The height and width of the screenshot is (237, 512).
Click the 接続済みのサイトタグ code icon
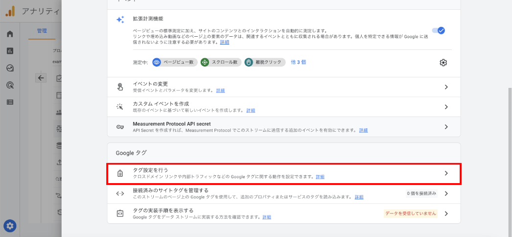coord(120,193)
